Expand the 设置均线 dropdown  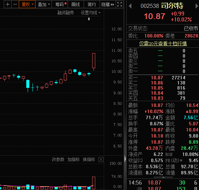[90, 13]
